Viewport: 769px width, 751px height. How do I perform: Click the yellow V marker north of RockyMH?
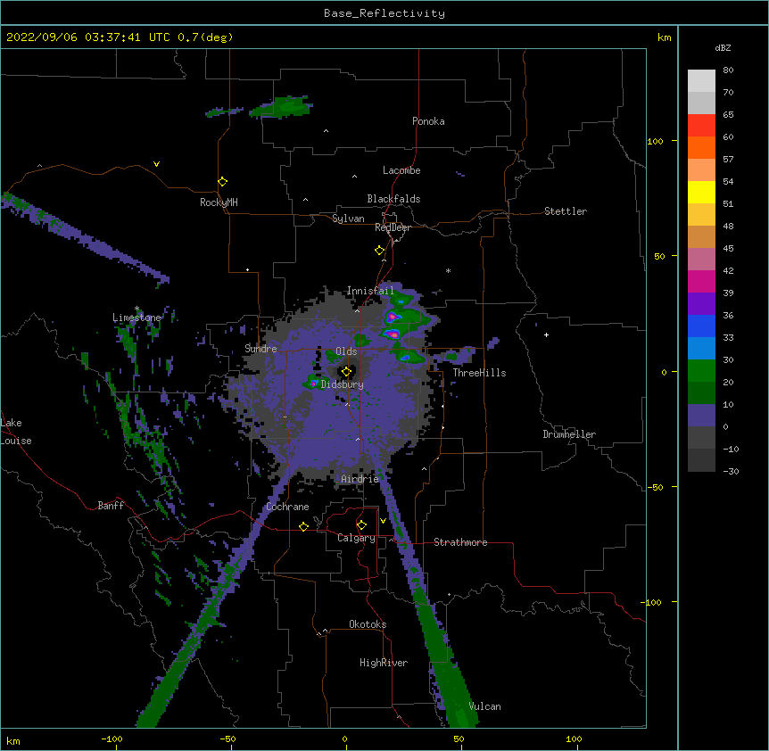pos(156,164)
